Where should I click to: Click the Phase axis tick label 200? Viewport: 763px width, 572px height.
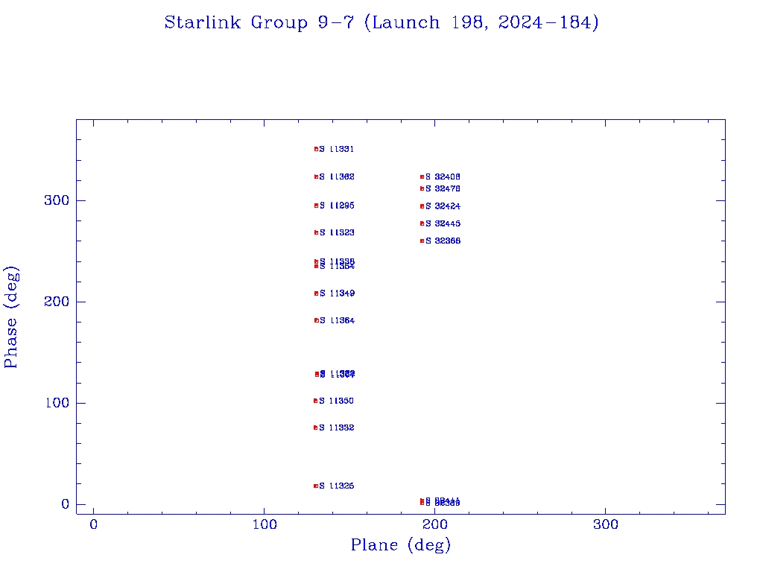57,302
